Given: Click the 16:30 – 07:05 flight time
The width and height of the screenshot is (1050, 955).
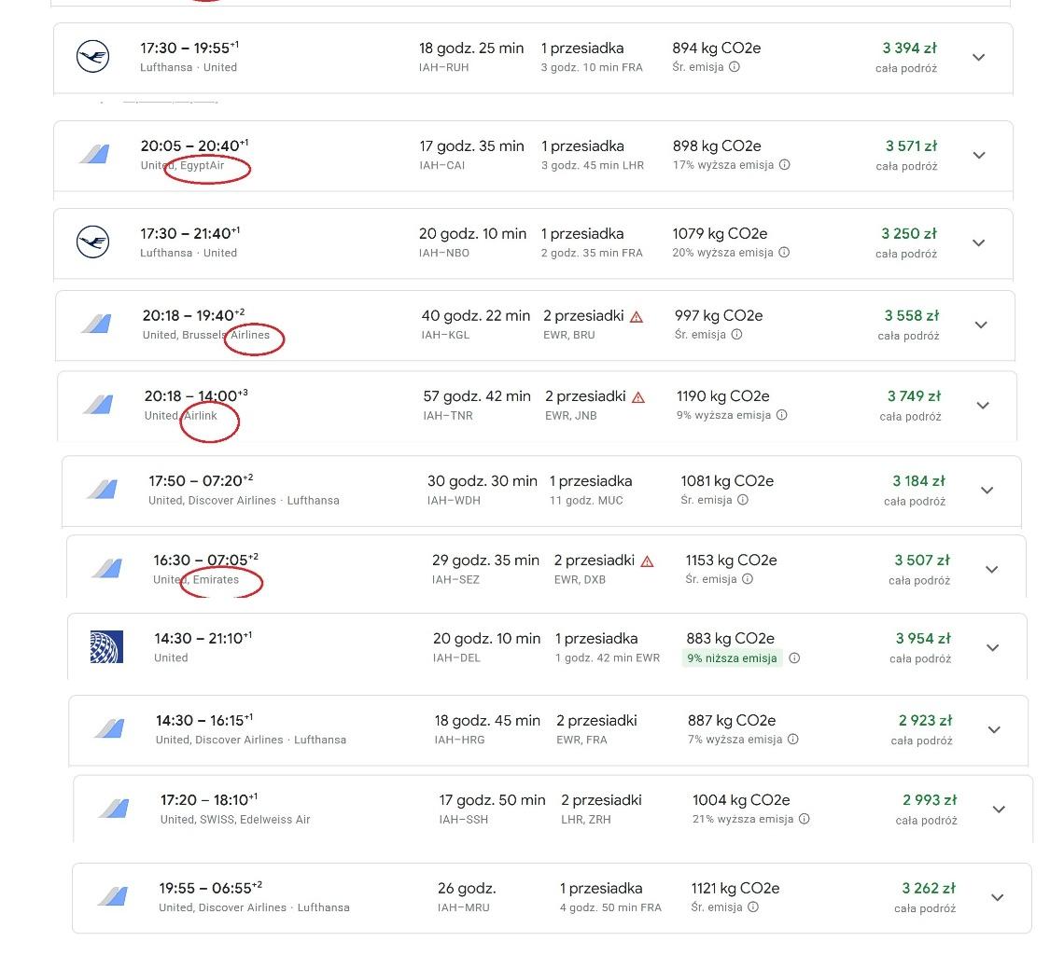Looking at the screenshot, I should click(205, 560).
